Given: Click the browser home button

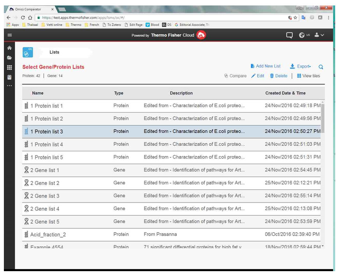Looking at the screenshot, I should (30, 18).
